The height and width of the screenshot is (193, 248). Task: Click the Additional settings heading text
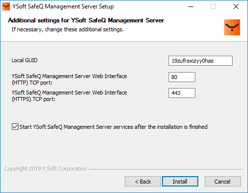click(86, 20)
